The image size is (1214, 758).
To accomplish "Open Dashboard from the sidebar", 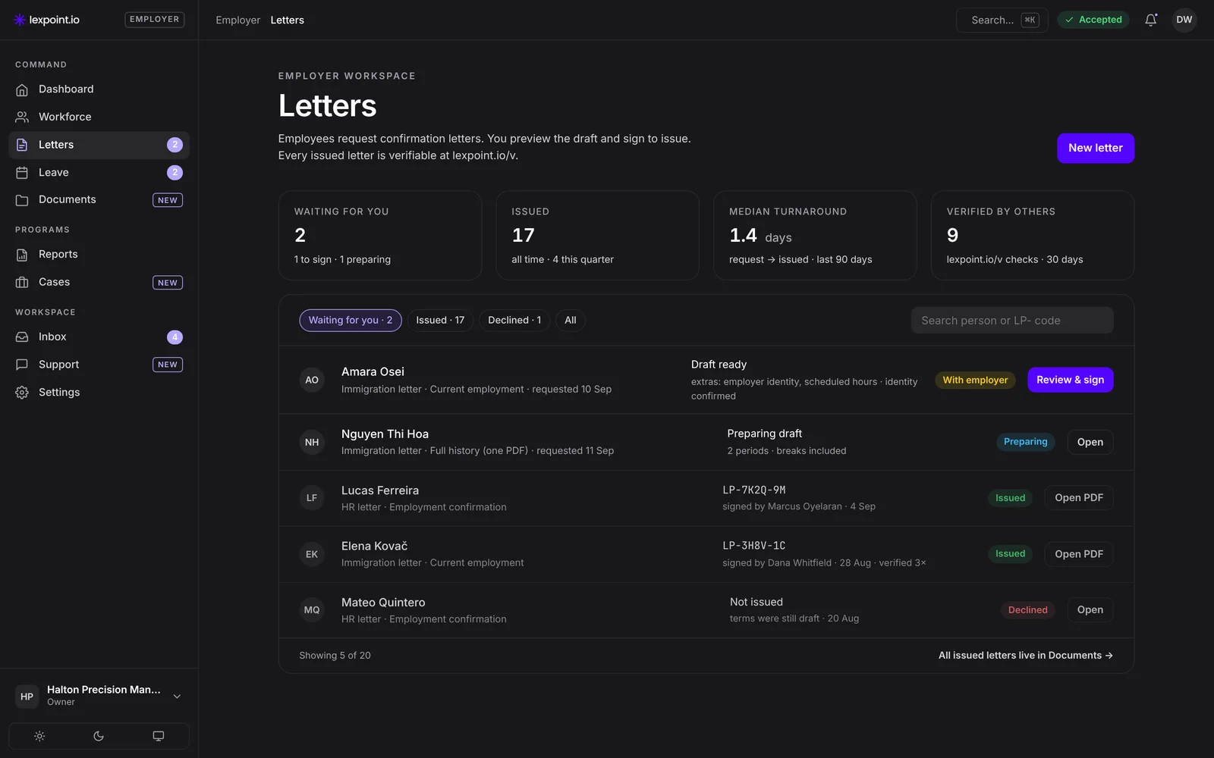I will 99,89.
